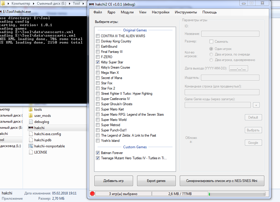Open the Файл menu
The width and height of the screenshot is (280, 202).
[98, 12]
